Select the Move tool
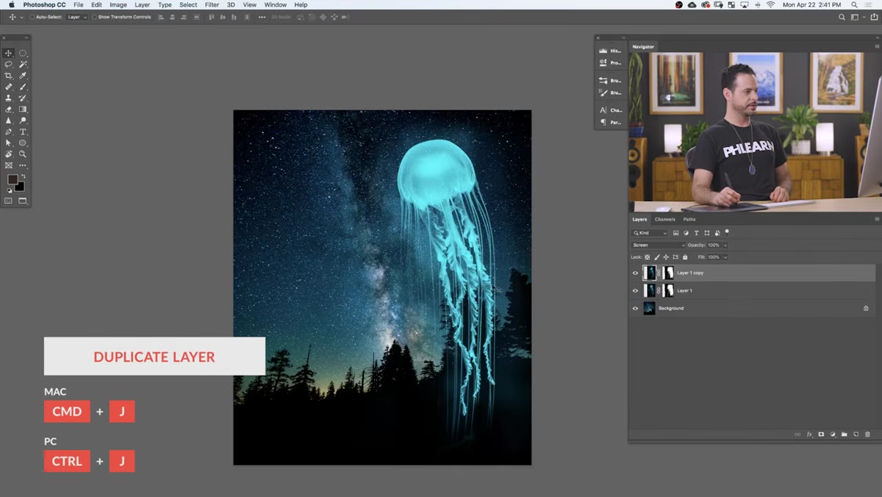The height and width of the screenshot is (497, 882). click(9, 53)
